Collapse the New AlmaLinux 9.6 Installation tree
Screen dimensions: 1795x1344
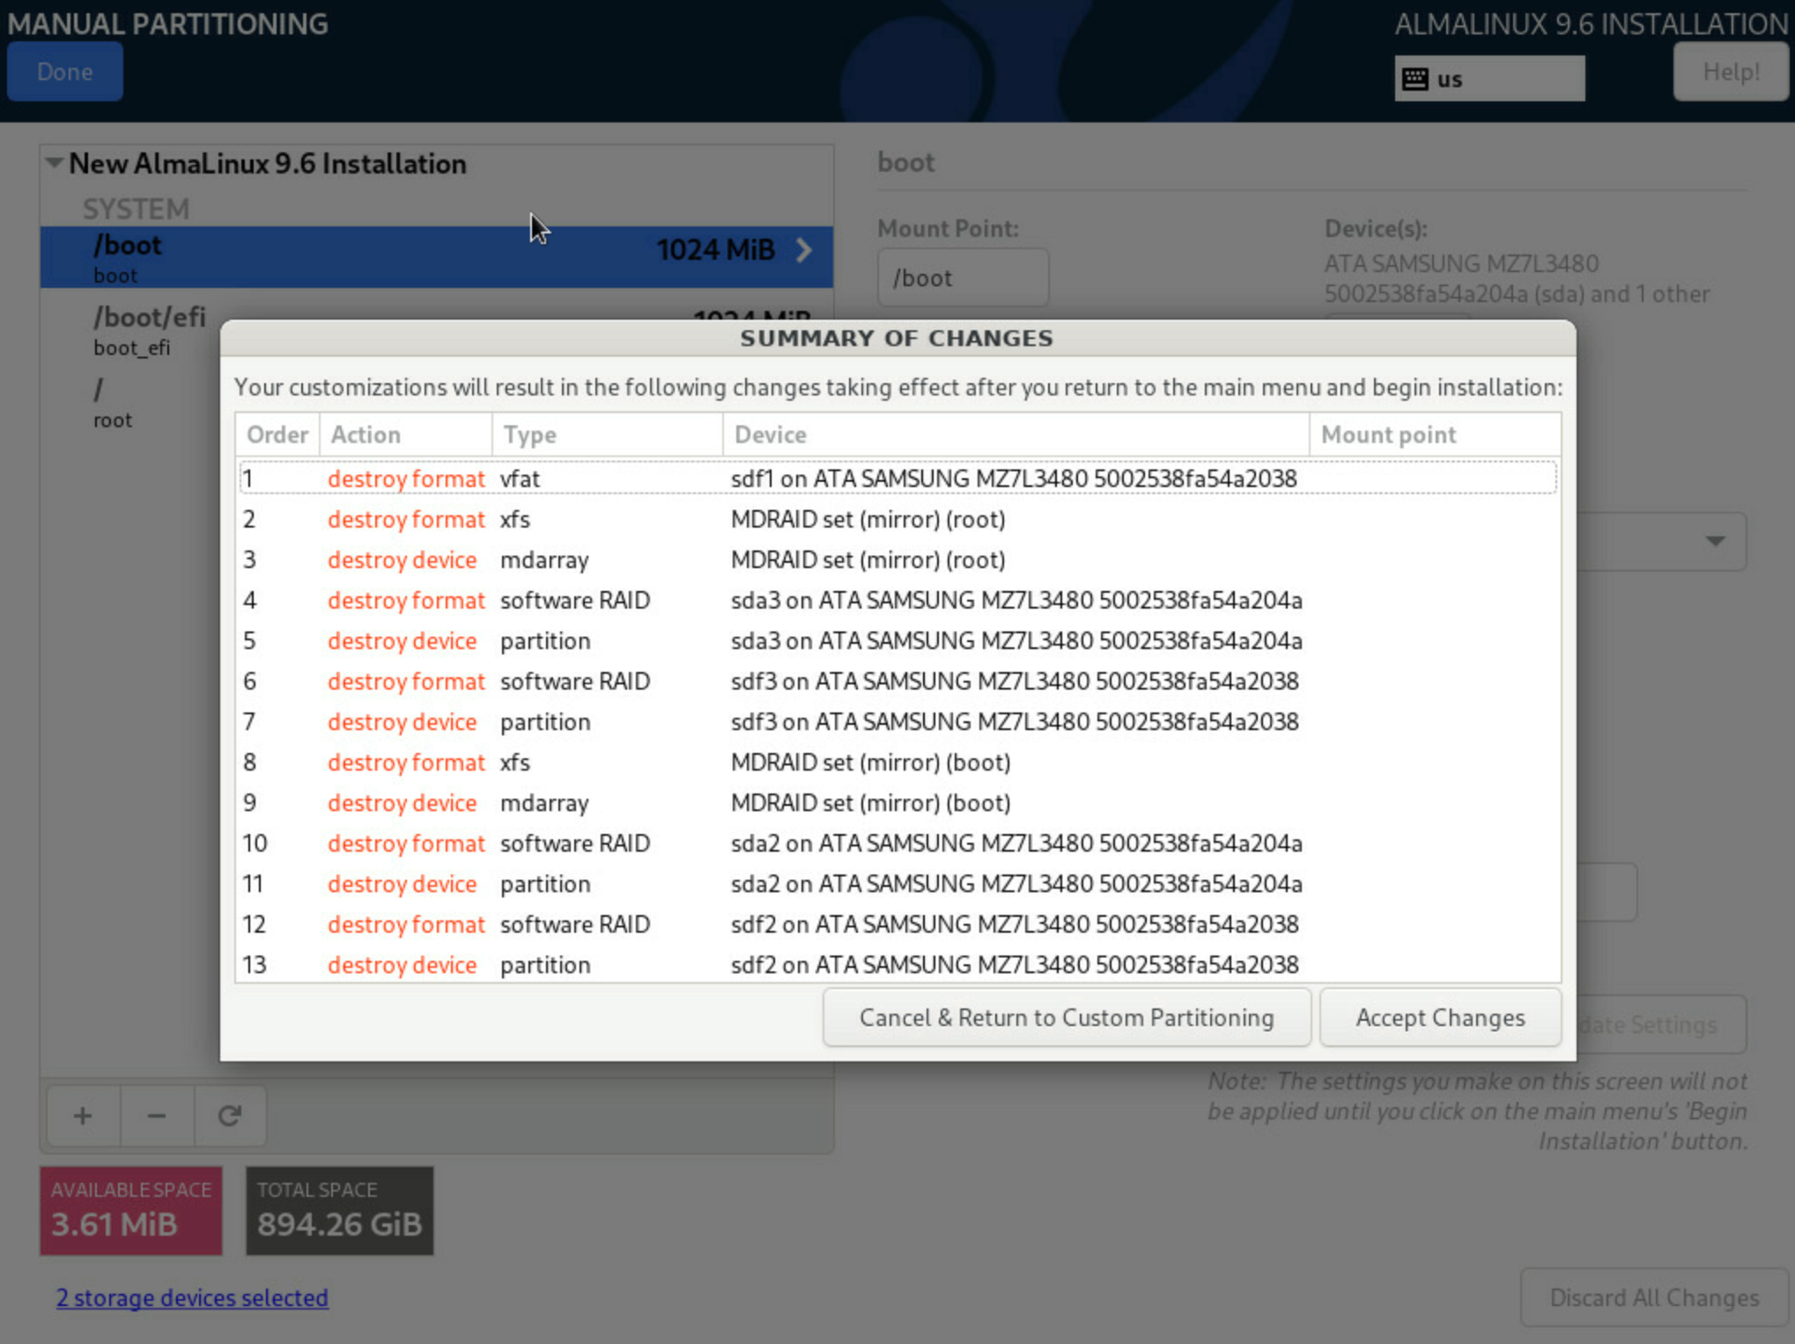55,163
